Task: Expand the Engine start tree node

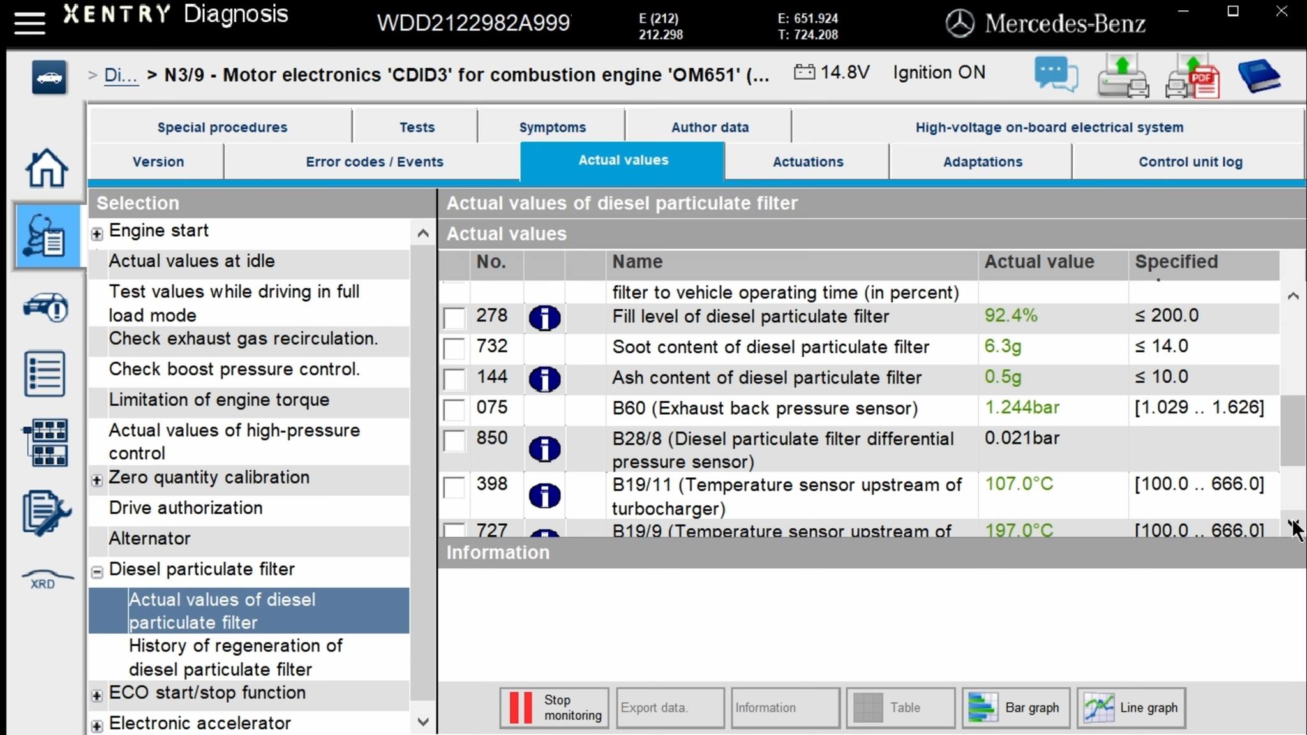Action: tap(97, 234)
